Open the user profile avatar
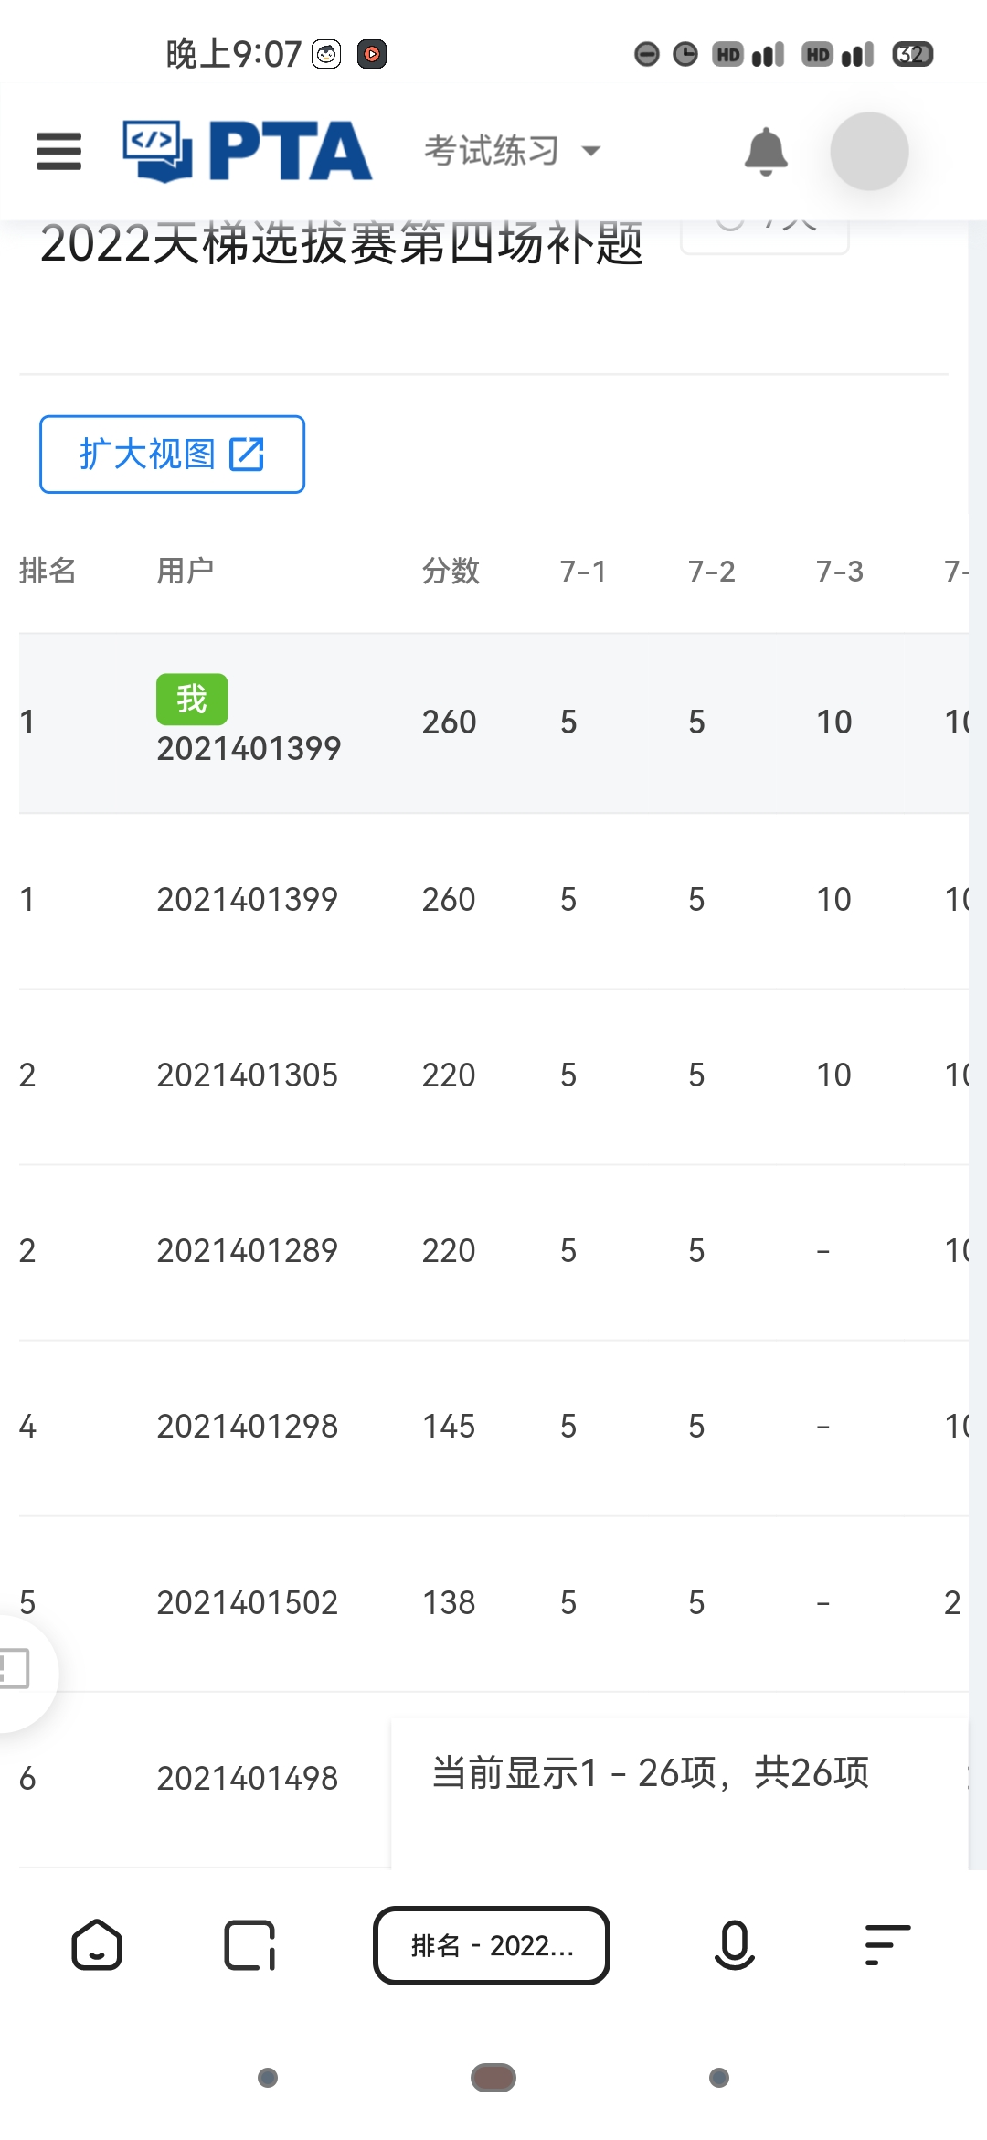The width and height of the screenshot is (987, 2140). (x=868, y=151)
